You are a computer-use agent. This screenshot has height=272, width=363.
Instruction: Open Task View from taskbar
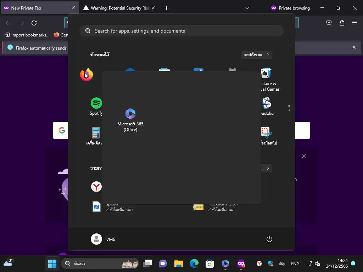coord(147,263)
